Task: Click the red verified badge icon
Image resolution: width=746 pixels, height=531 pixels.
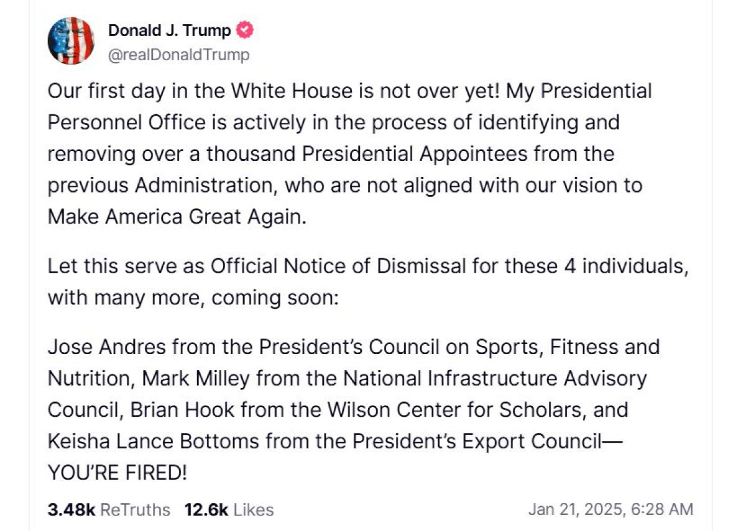Action: [246, 30]
